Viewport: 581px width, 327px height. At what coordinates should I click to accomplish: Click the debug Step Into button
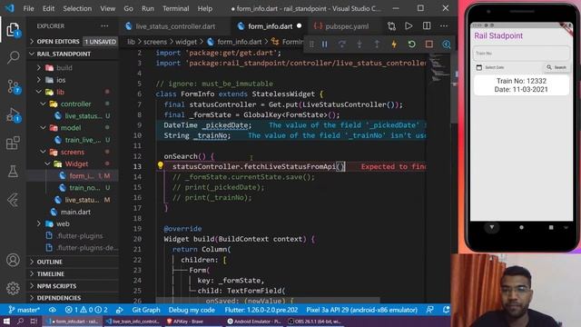[x=359, y=45]
